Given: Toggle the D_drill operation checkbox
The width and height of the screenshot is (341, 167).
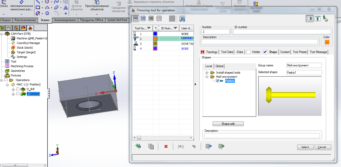Looking at the screenshot, I should pyautogui.click(x=18, y=89).
